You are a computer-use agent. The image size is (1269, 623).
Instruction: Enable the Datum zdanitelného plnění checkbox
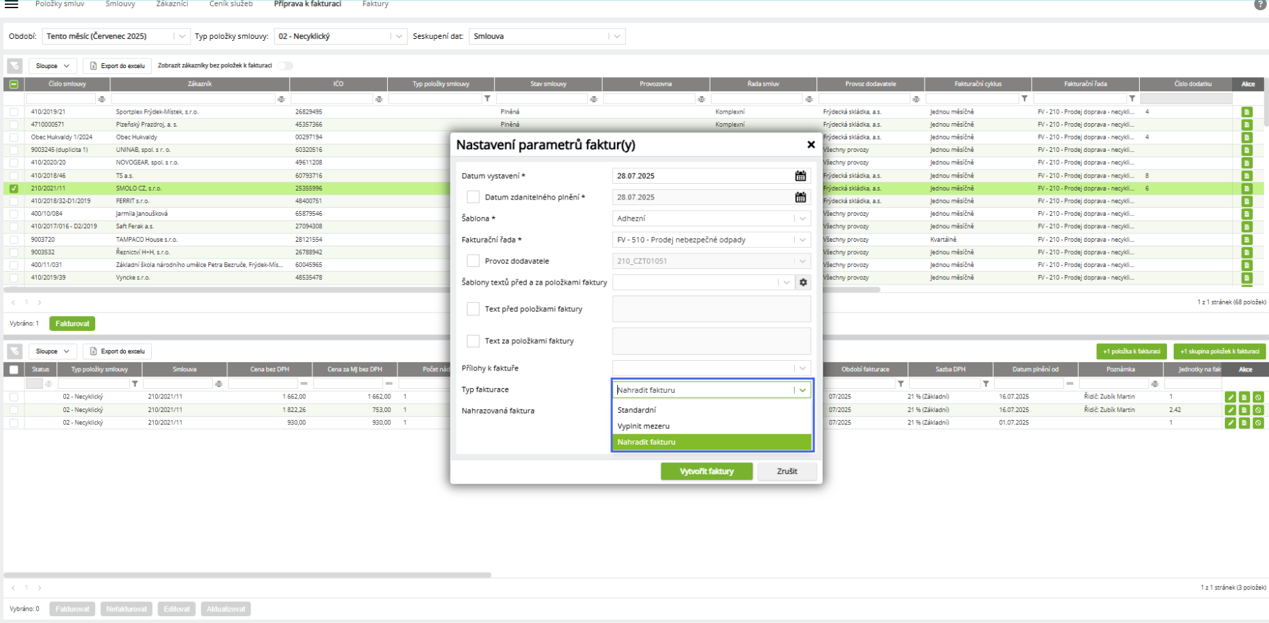click(x=473, y=197)
